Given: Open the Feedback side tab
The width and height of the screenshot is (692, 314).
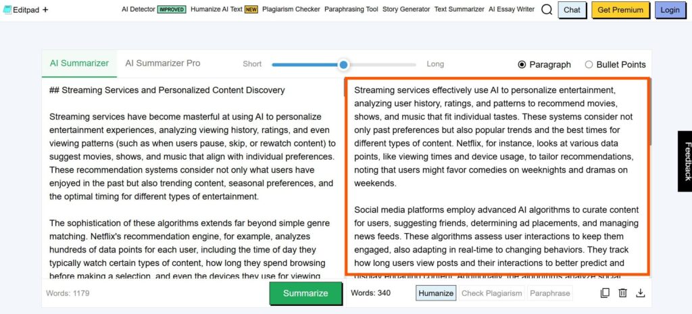Looking at the screenshot, I should click(685, 161).
